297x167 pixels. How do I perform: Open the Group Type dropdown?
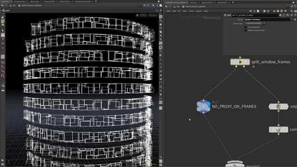pos(255,23)
